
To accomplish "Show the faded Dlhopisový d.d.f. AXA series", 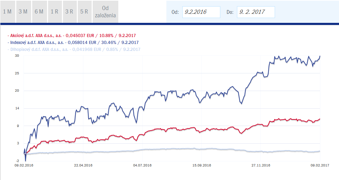I will [x=74, y=49].
